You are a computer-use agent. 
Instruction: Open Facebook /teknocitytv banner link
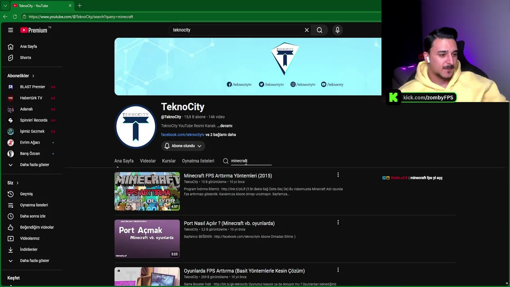pyautogui.click(x=239, y=85)
